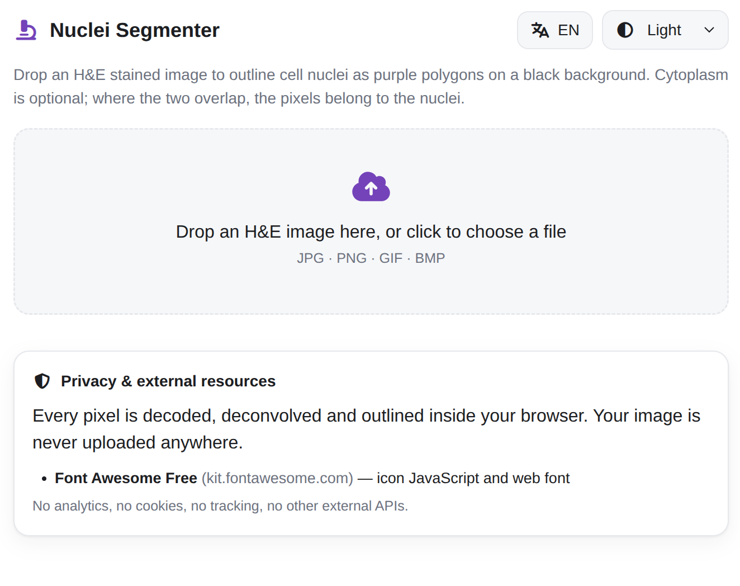Click the half-circle theme contrast icon
This screenshot has width=740, height=586.
625,30
